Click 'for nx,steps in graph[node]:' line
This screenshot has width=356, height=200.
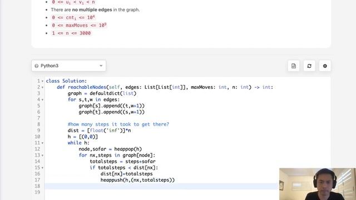pyautogui.click(x=117, y=156)
